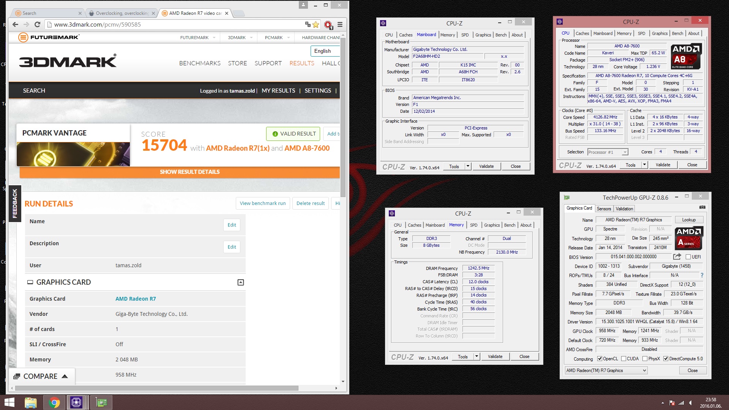Viewport: 729px width, 410px height.
Task: Click the FEEDBACK side tab
Action: coord(15,203)
